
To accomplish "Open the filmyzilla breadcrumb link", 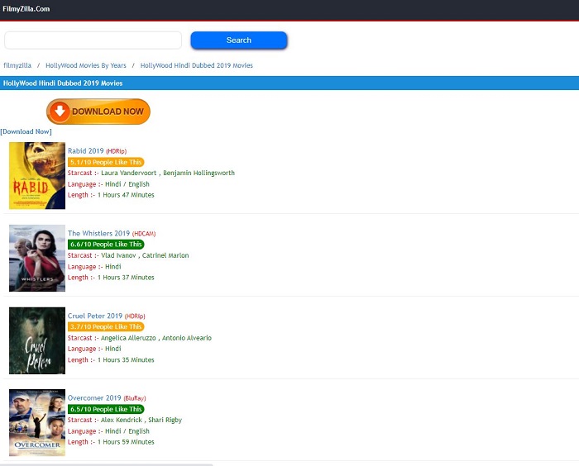I will tap(17, 65).
